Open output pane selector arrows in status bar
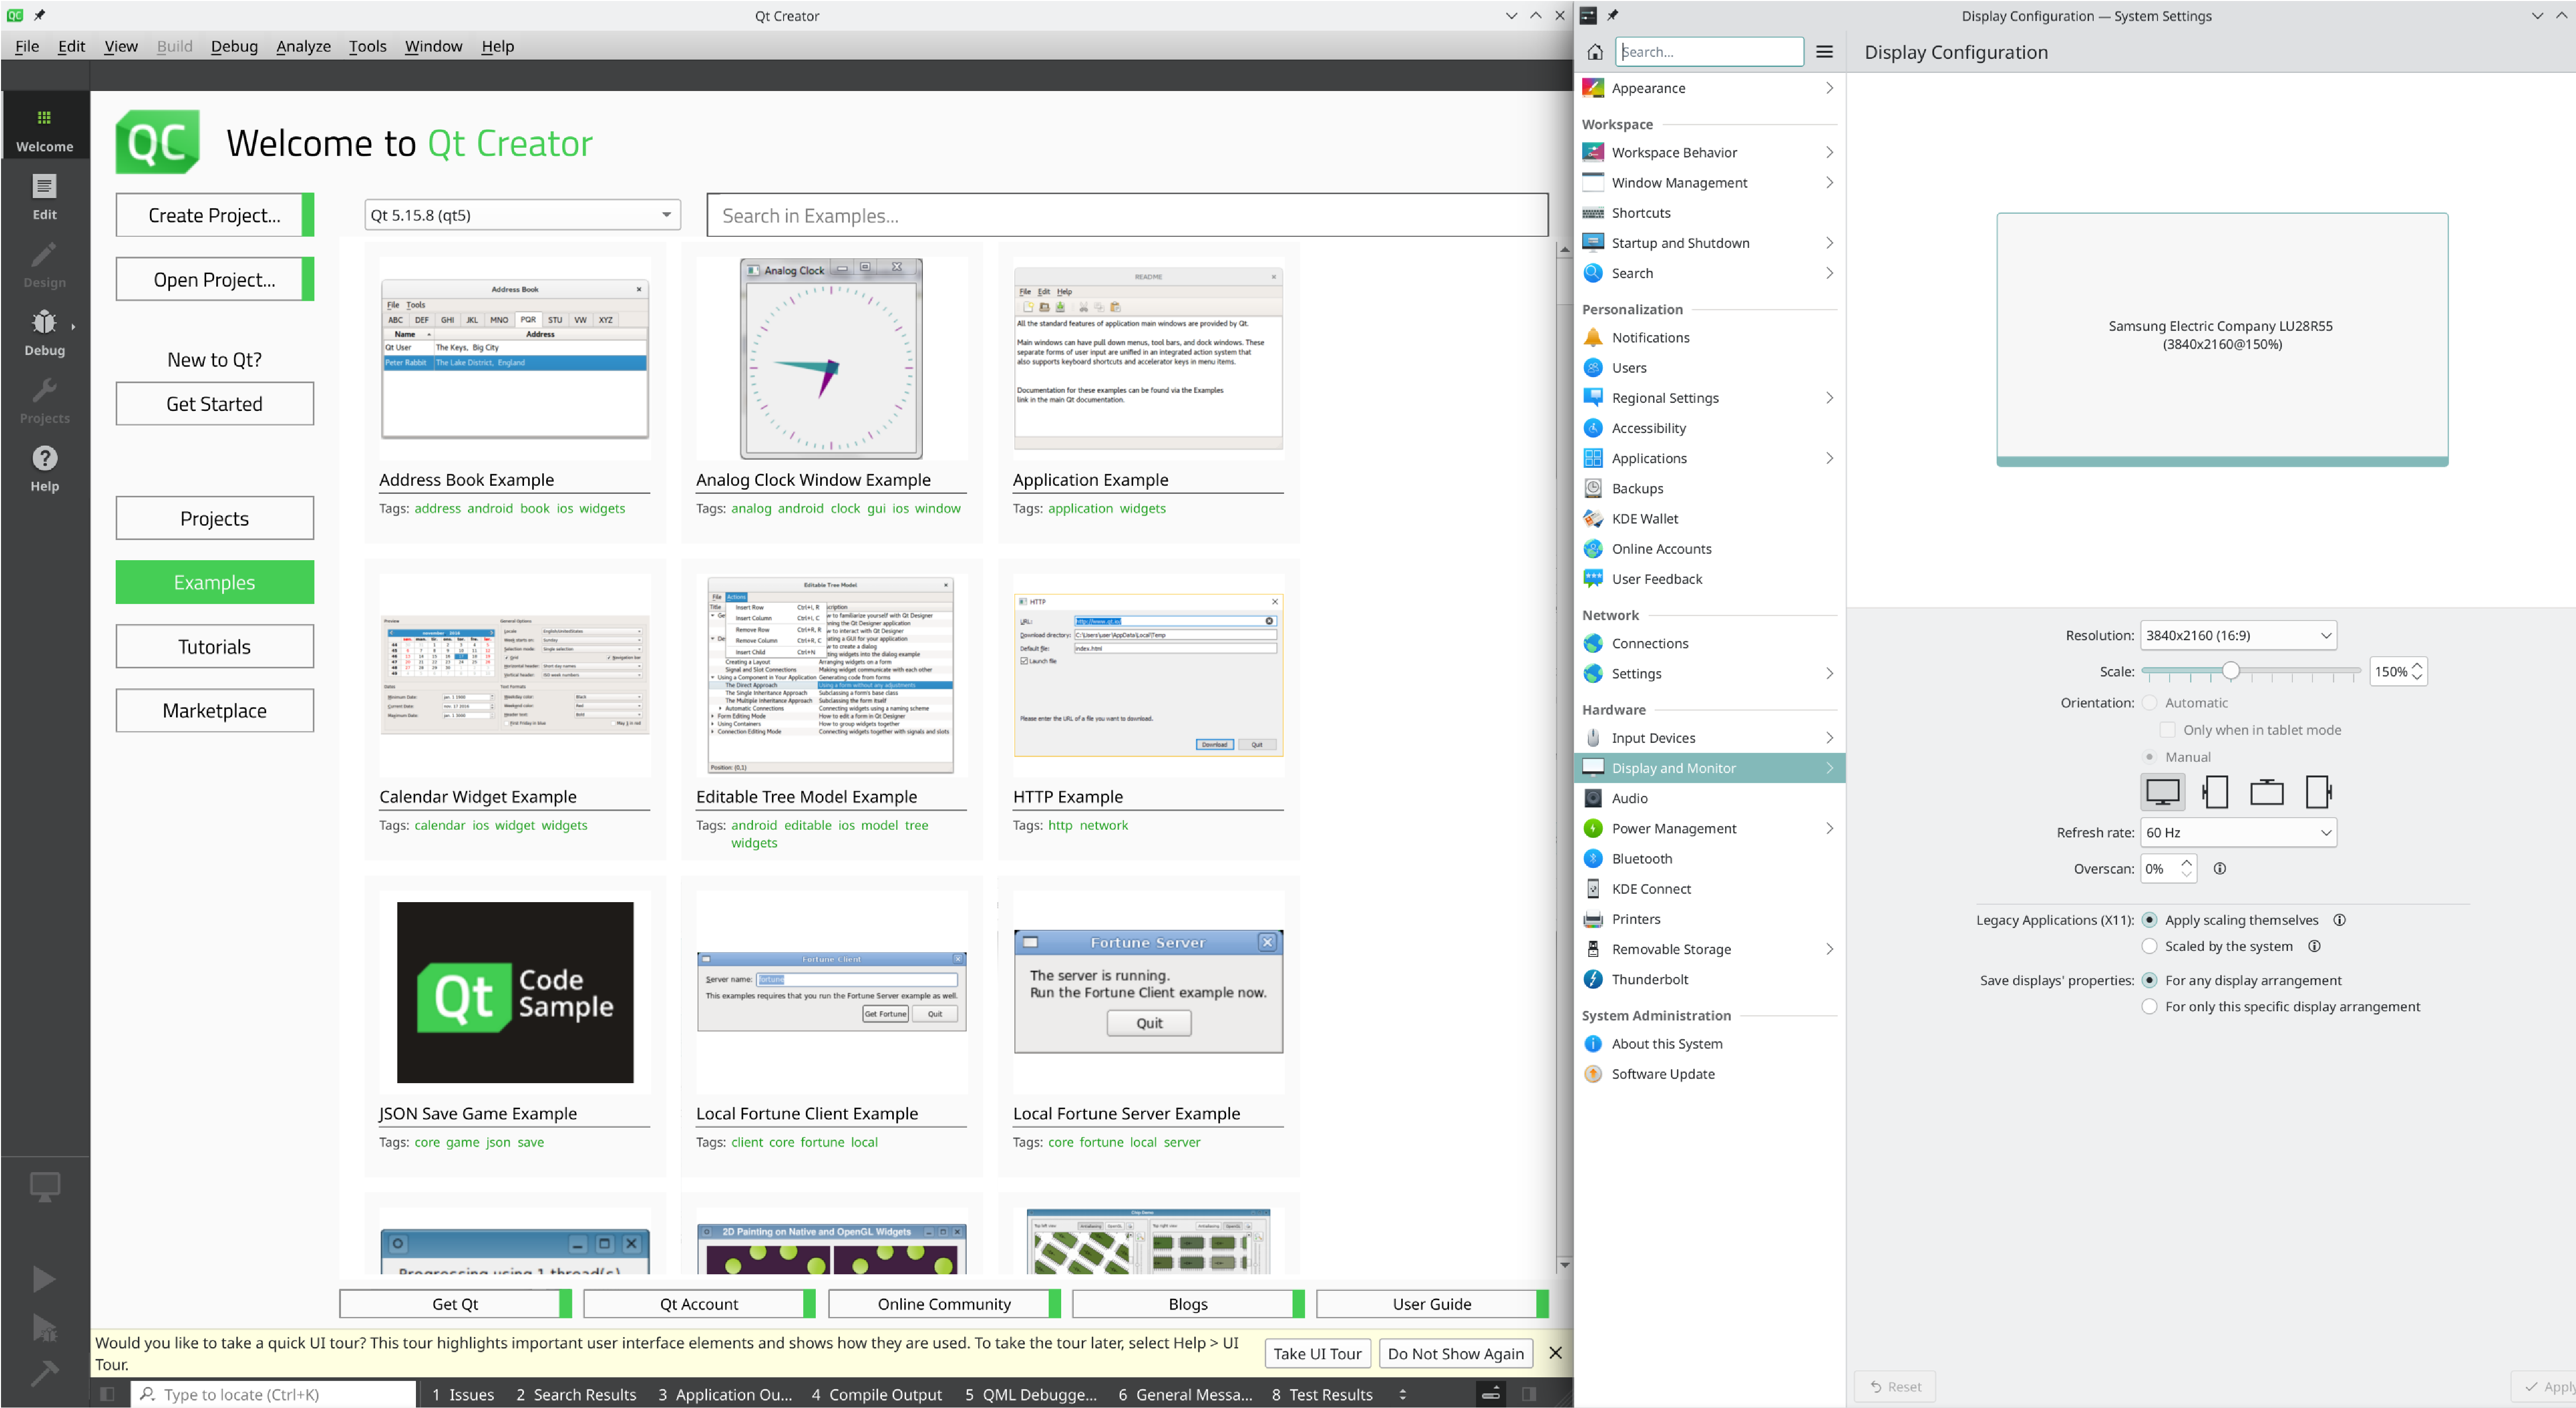The image size is (2576, 1408). 1402,1394
